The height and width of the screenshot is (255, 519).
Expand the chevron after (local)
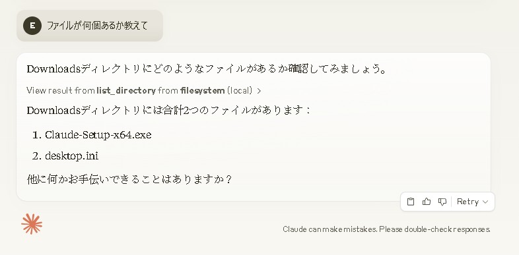pos(259,90)
